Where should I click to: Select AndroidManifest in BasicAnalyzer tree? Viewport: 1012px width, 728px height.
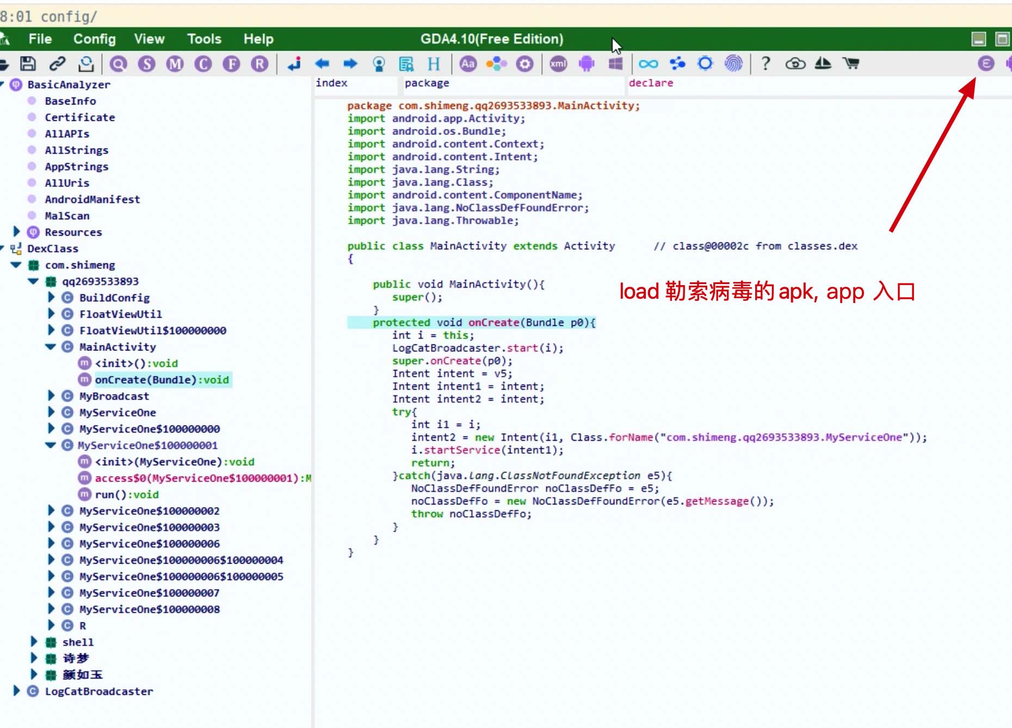pos(92,199)
